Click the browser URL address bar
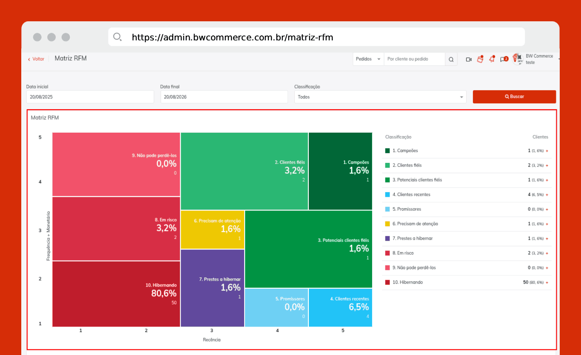Image resolution: width=581 pixels, height=355 pixels. point(316,37)
